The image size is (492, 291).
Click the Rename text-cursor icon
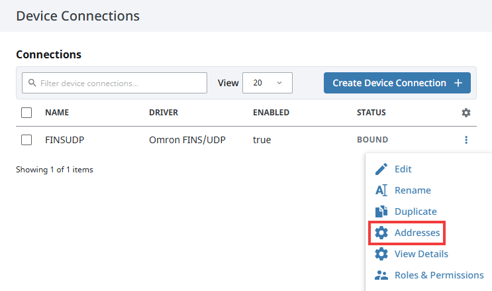click(381, 190)
